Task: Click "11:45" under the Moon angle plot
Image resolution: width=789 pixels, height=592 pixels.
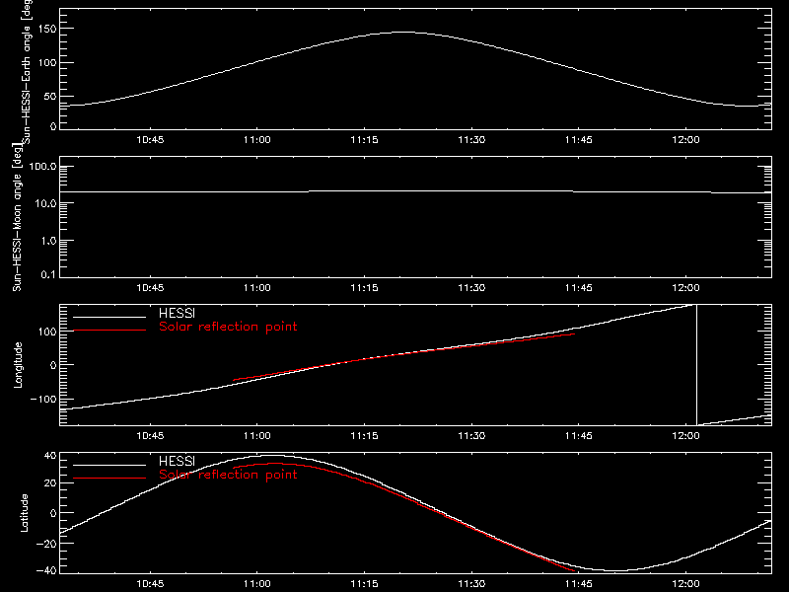Action: (579, 288)
